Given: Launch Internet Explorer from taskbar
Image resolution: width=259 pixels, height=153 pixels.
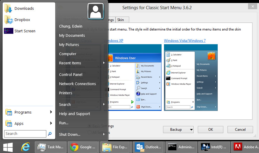Looking at the screenshot, I should (x=26, y=147).
